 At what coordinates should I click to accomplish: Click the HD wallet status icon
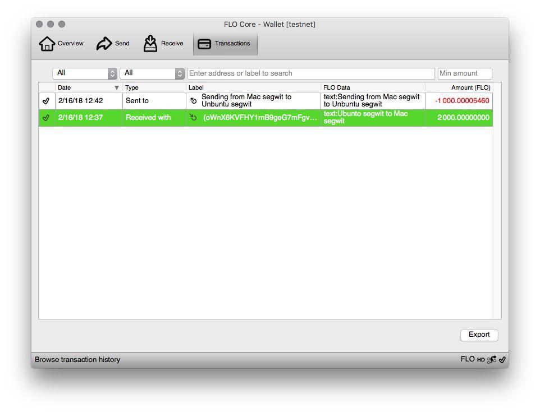(x=480, y=360)
